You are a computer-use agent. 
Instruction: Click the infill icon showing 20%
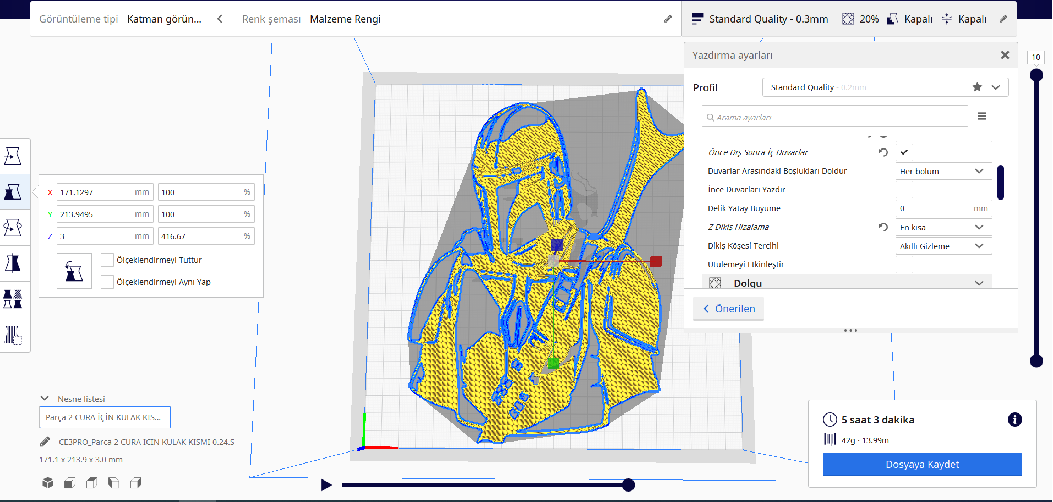click(848, 19)
